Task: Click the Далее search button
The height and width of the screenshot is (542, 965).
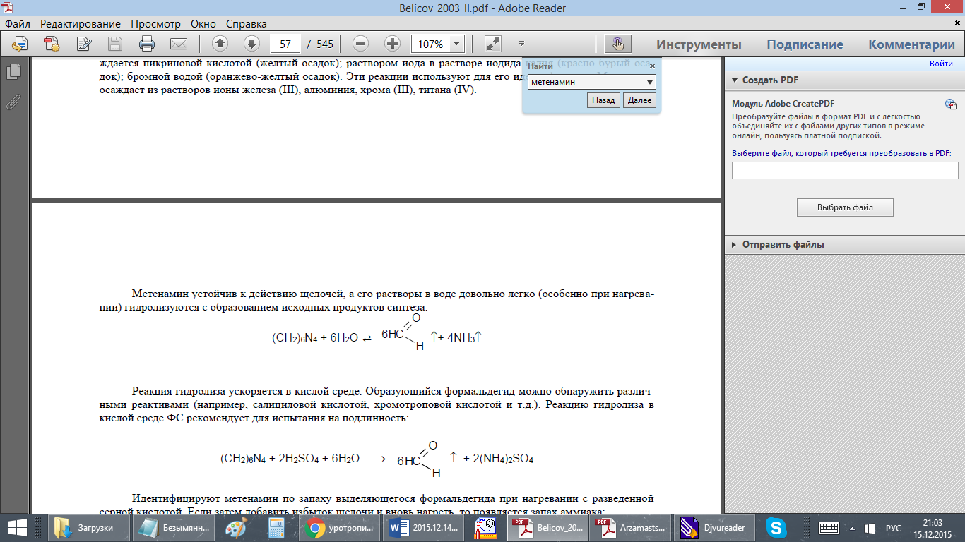Action: (639, 101)
